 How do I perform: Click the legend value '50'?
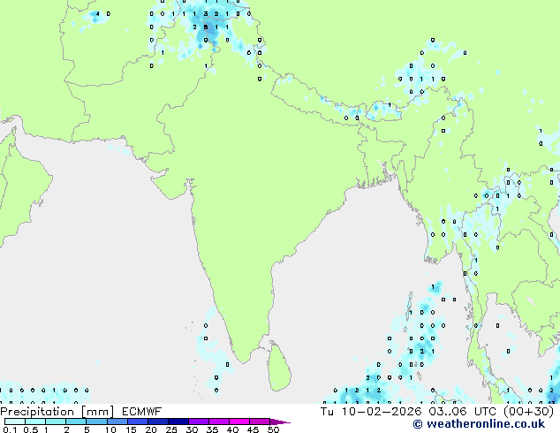273,429
